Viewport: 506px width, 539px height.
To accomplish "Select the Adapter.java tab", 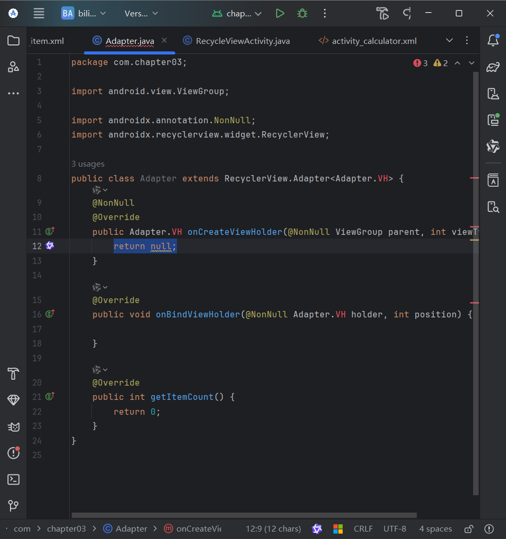I will pos(130,41).
